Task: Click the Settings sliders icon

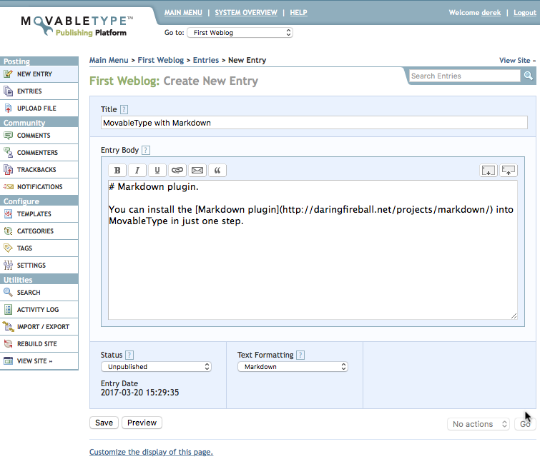Action: pyautogui.click(x=9, y=265)
